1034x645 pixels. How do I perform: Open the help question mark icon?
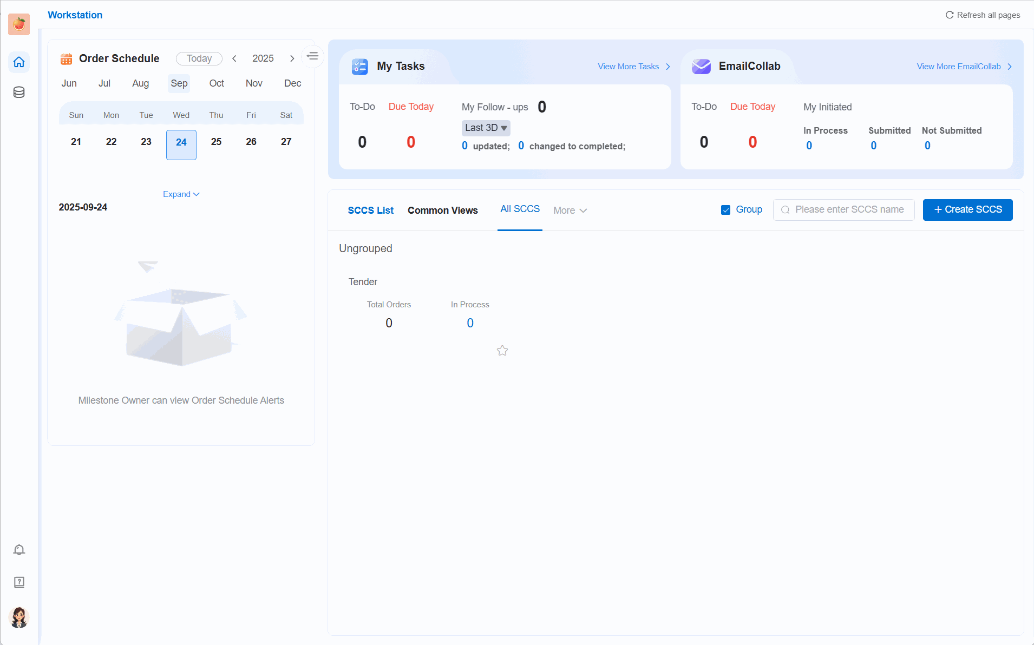(x=19, y=582)
